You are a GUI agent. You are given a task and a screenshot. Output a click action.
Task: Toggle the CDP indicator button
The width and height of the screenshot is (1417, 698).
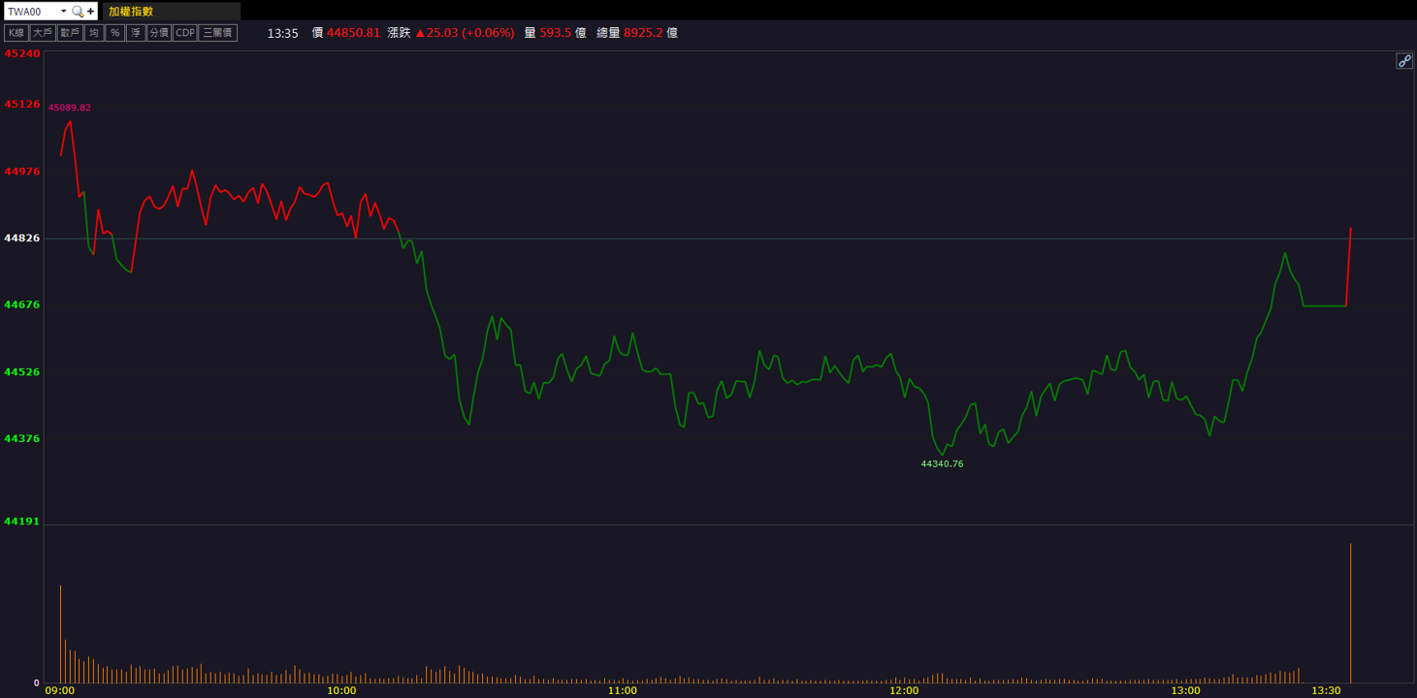(x=185, y=33)
